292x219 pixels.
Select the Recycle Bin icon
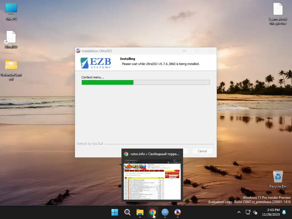coord(278,180)
